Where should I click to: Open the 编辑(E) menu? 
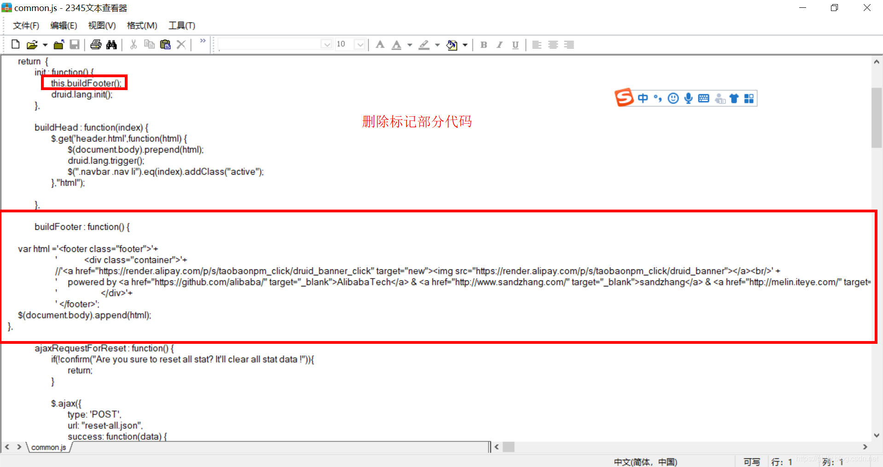click(64, 26)
